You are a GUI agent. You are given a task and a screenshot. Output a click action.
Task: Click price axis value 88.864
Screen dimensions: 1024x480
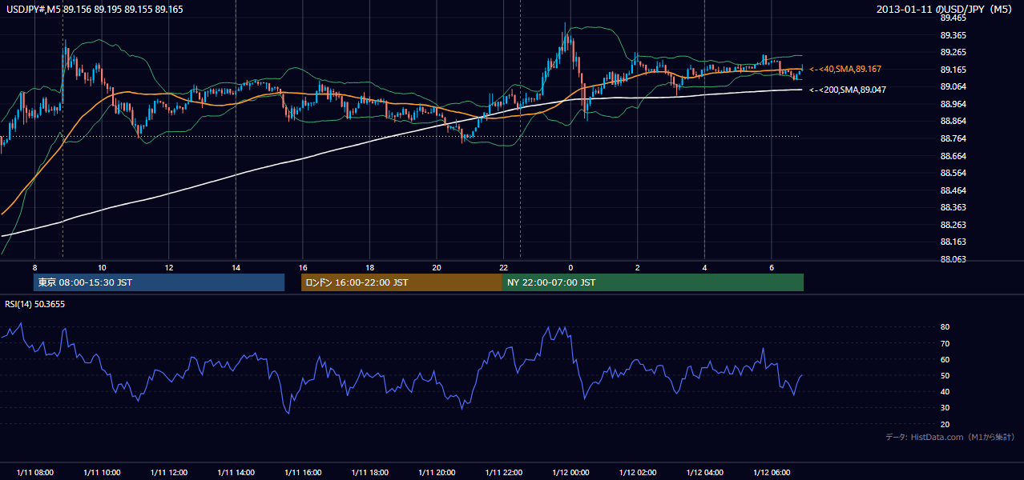point(953,122)
